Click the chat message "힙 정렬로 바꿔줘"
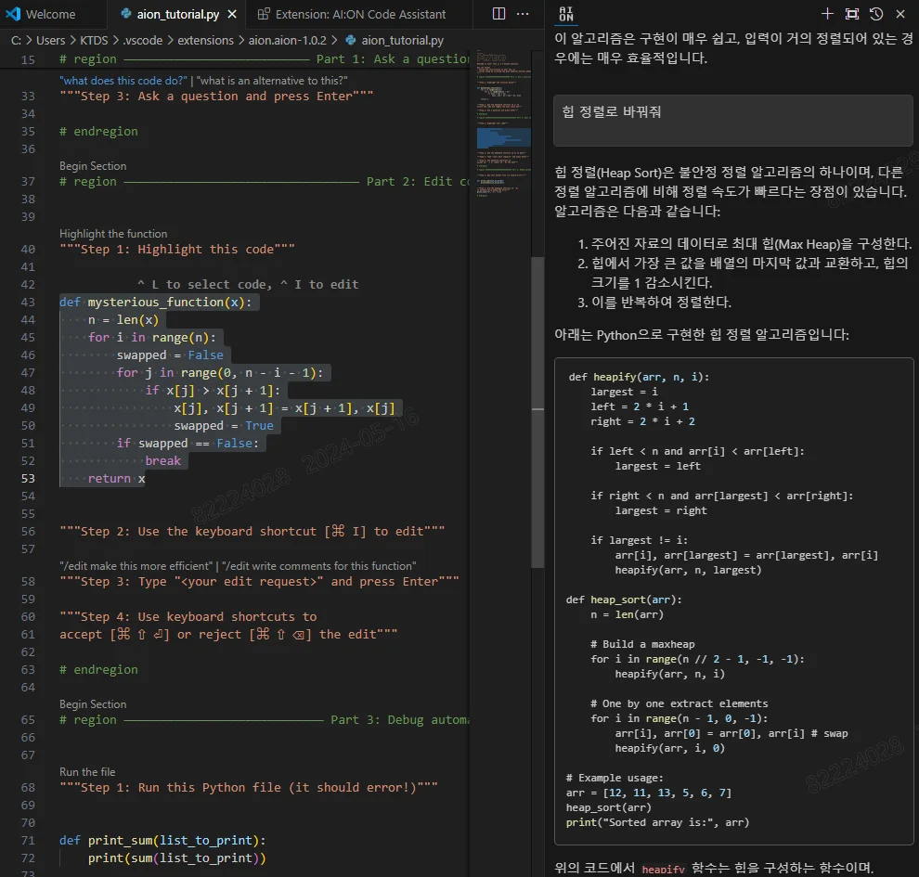 pos(732,120)
